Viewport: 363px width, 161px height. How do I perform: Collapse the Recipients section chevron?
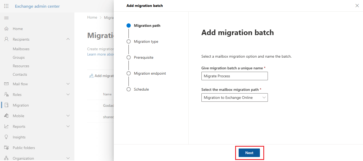68,39
